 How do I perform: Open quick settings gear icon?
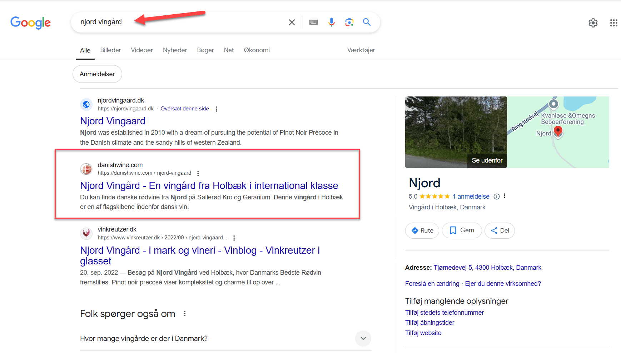pos(593,23)
